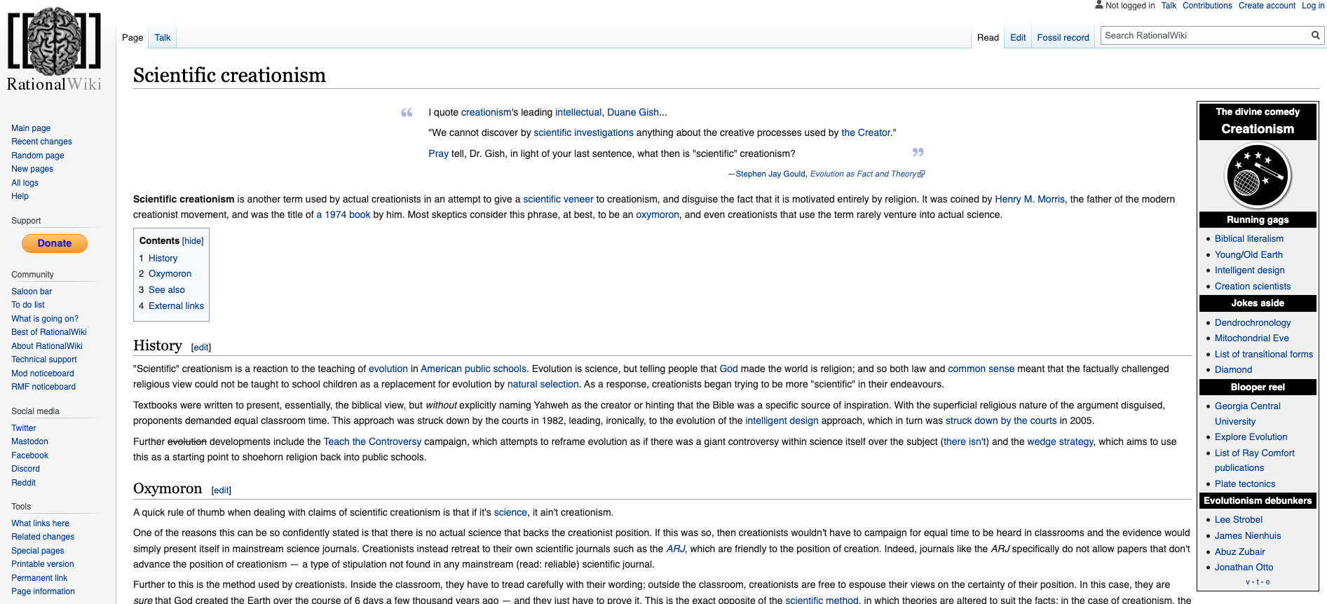Jump to See also in Contents
This screenshot has width=1327, height=604.
(x=167, y=290)
